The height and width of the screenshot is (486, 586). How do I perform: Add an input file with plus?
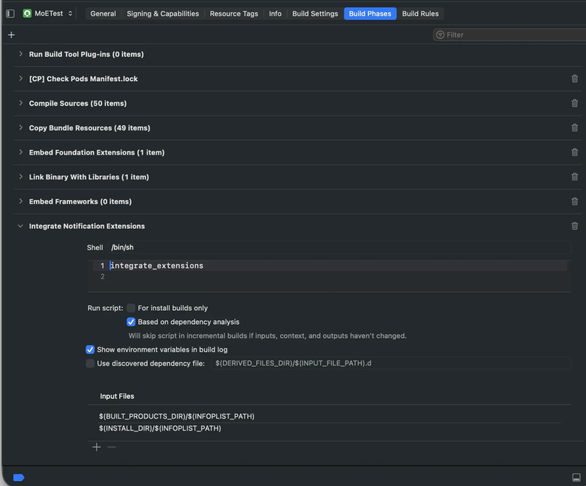coord(96,447)
